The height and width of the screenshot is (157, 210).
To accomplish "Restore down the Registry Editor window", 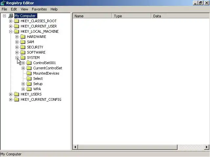I will pos(200,3).
